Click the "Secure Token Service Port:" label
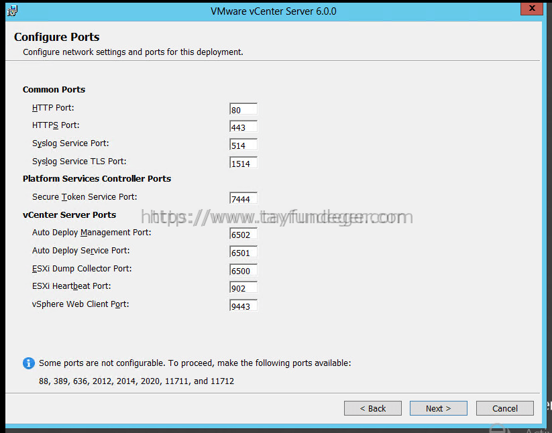552x433 pixels. pyautogui.click(x=85, y=196)
